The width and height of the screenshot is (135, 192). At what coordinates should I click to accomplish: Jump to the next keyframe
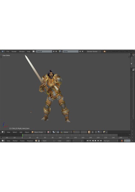pos(98,141)
